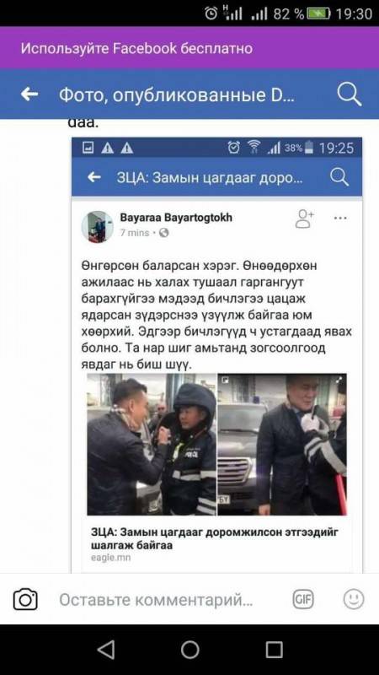Click the left photo of the officer

pos(152,445)
